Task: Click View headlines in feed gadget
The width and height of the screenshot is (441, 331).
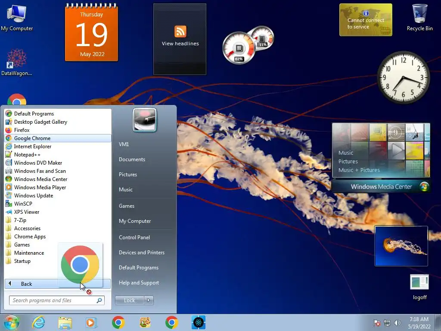Action: [180, 44]
